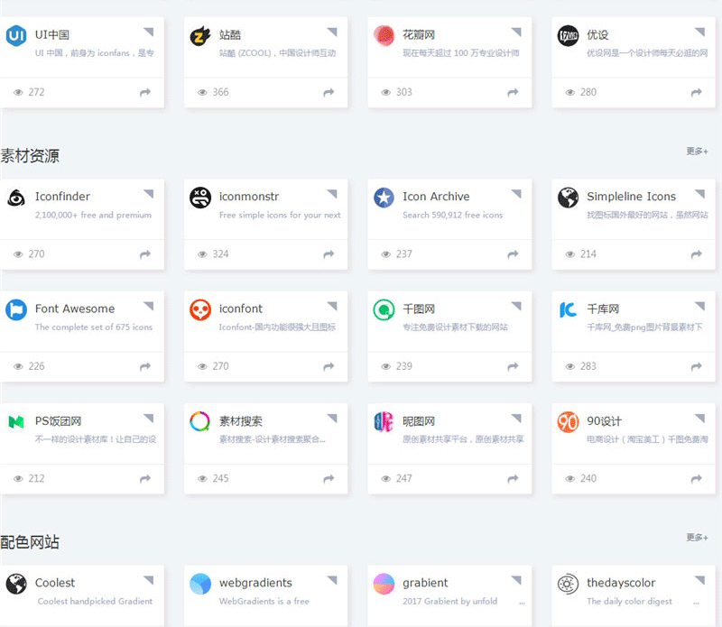Expand the corner triangle on UI中国 card
This screenshot has height=627, width=722.
(x=149, y=32)
